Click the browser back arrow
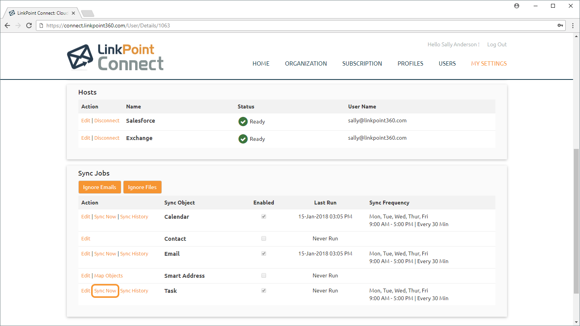Screen dimensions: 580x326 pos(7,25)
